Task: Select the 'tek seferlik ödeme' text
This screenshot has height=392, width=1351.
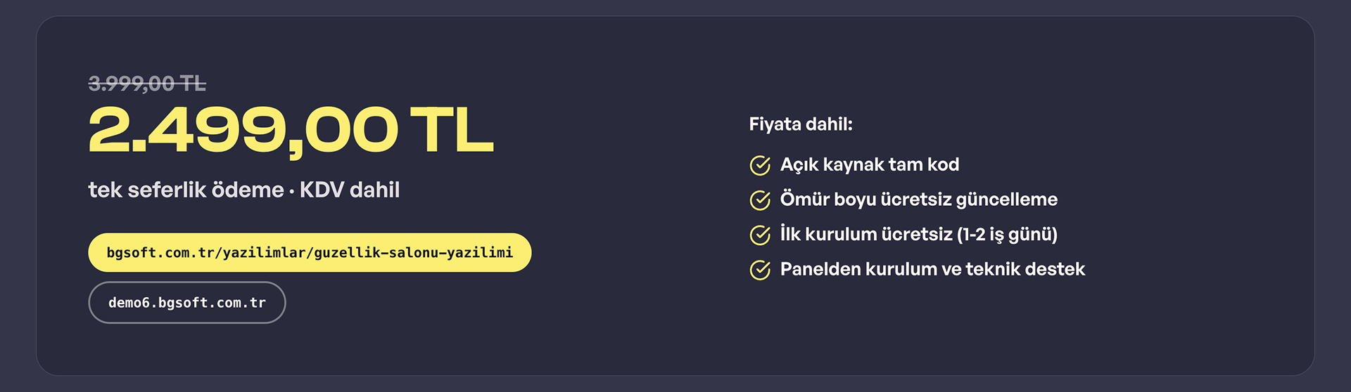Action: pos(186,190)
